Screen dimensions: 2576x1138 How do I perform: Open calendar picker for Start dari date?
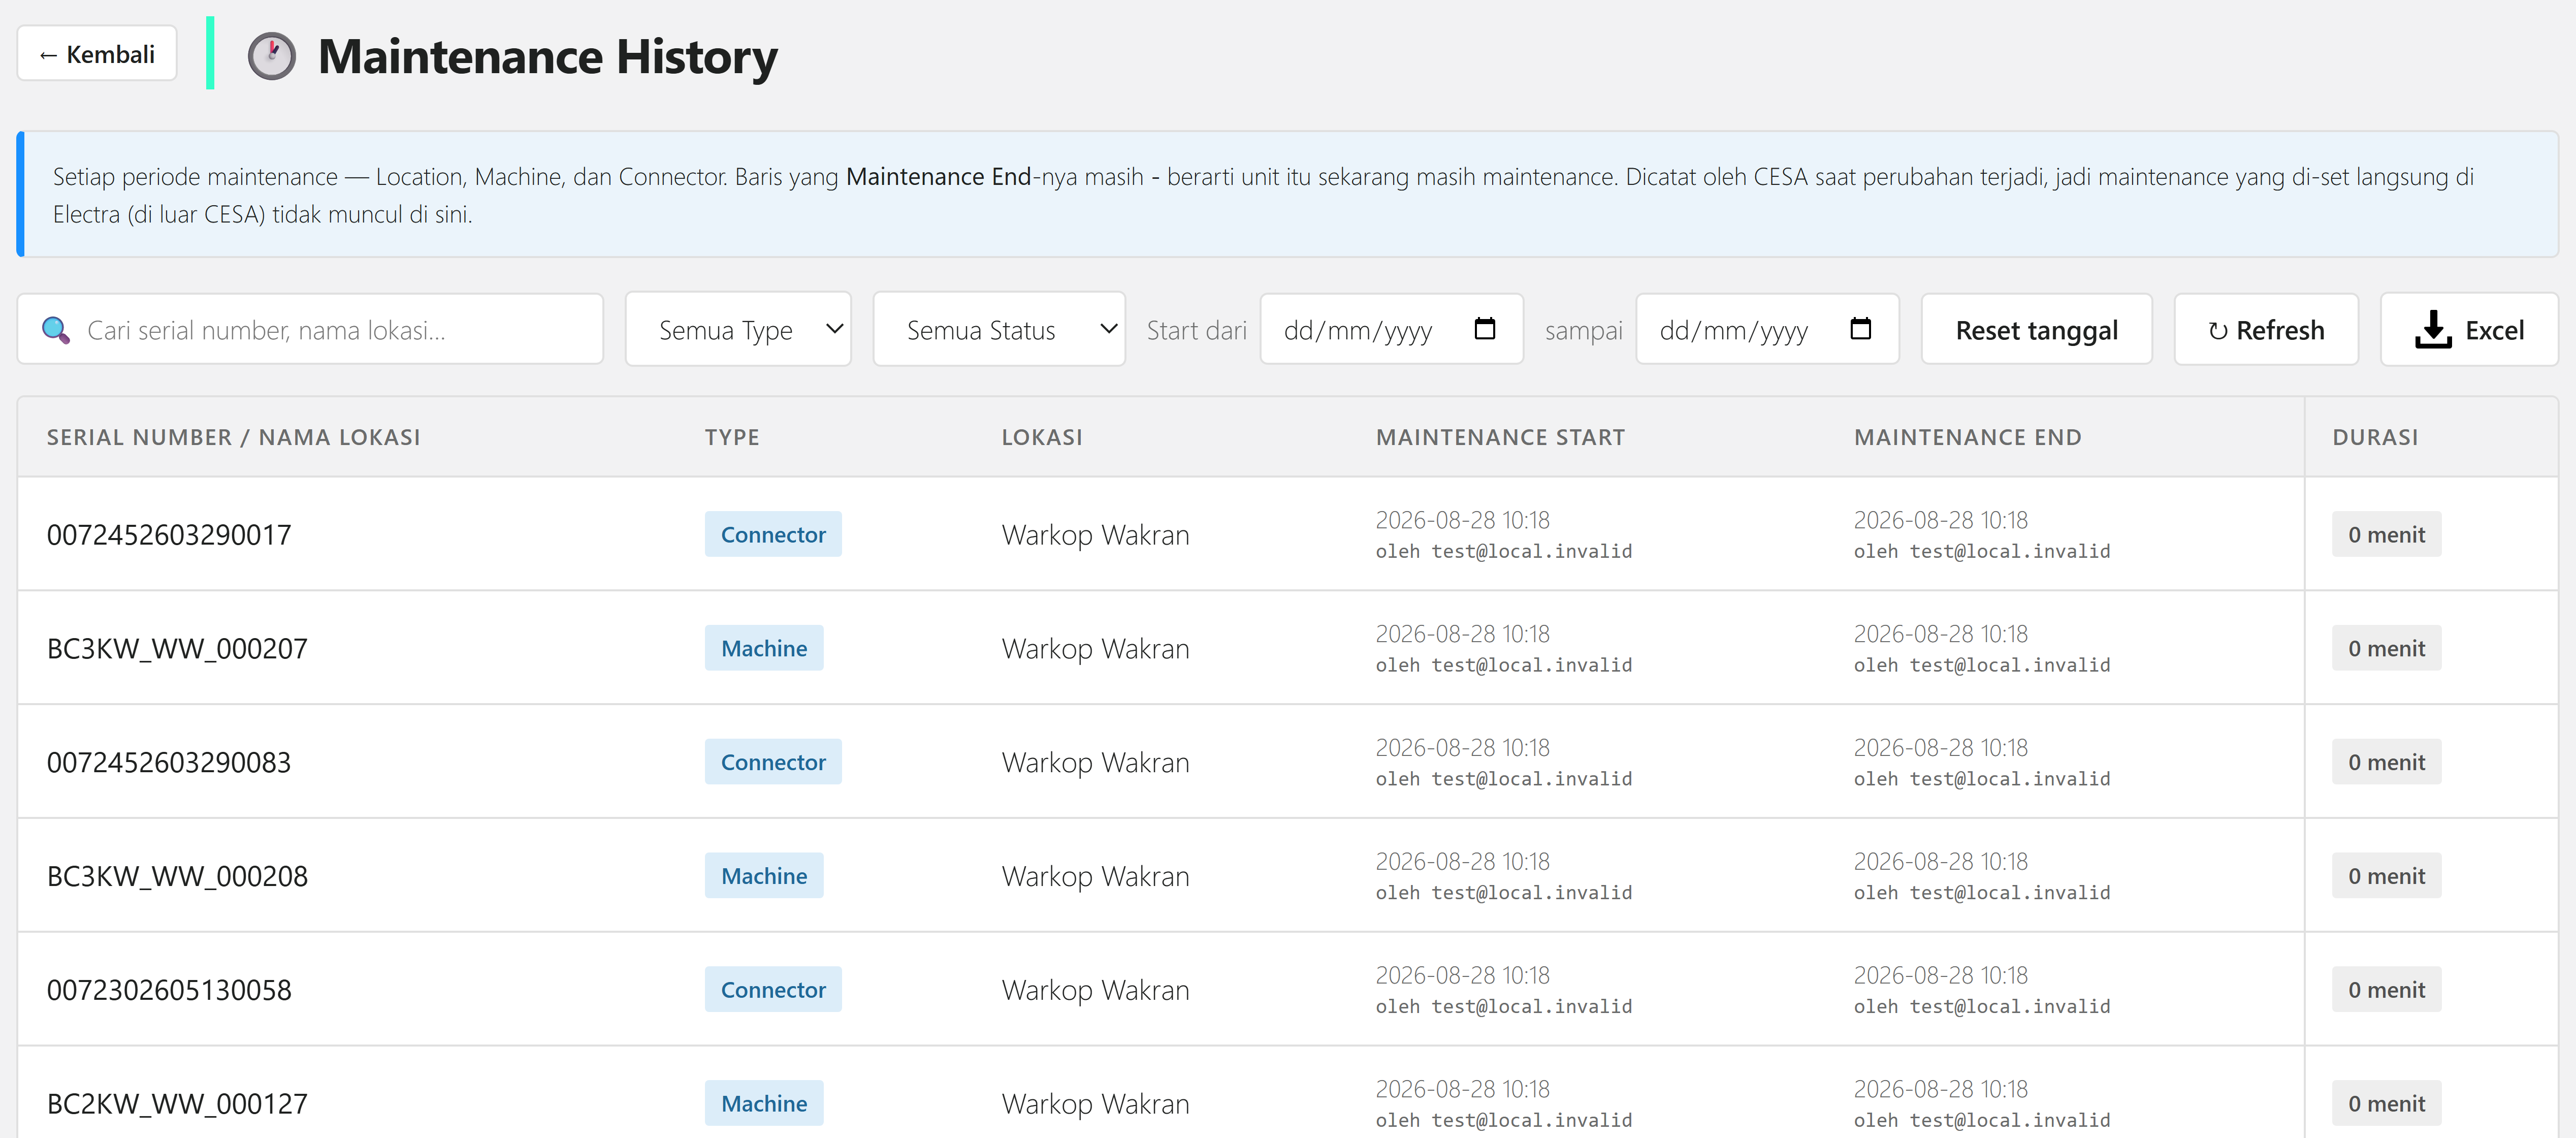click(1485, 328)
